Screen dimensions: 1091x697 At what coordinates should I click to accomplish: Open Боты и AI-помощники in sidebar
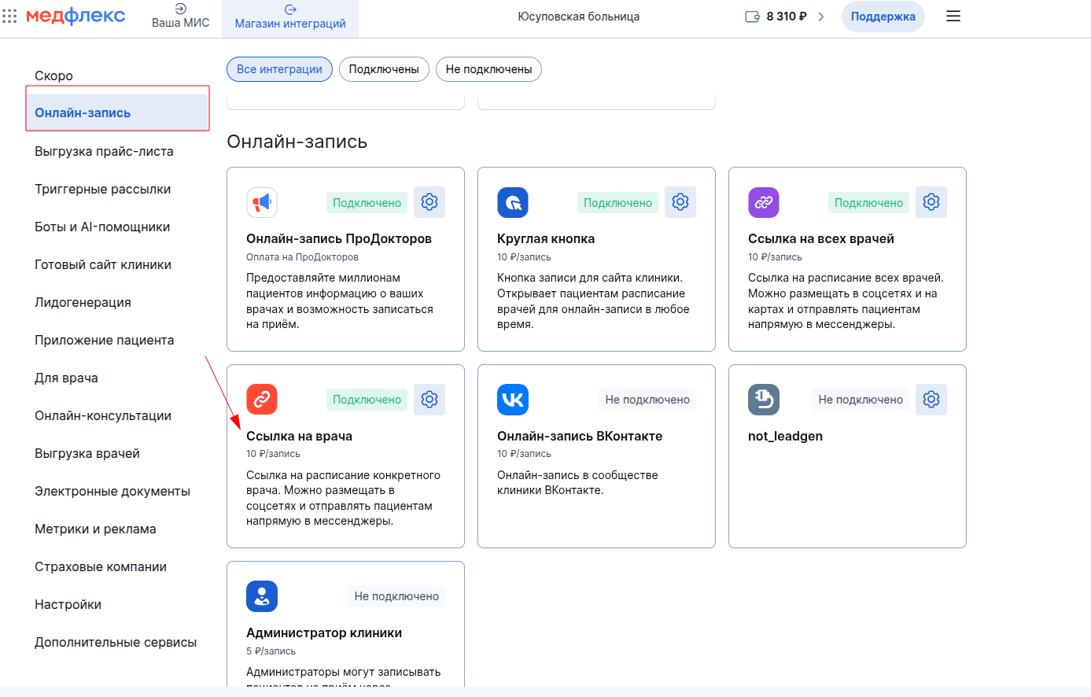tap(102, 227)
